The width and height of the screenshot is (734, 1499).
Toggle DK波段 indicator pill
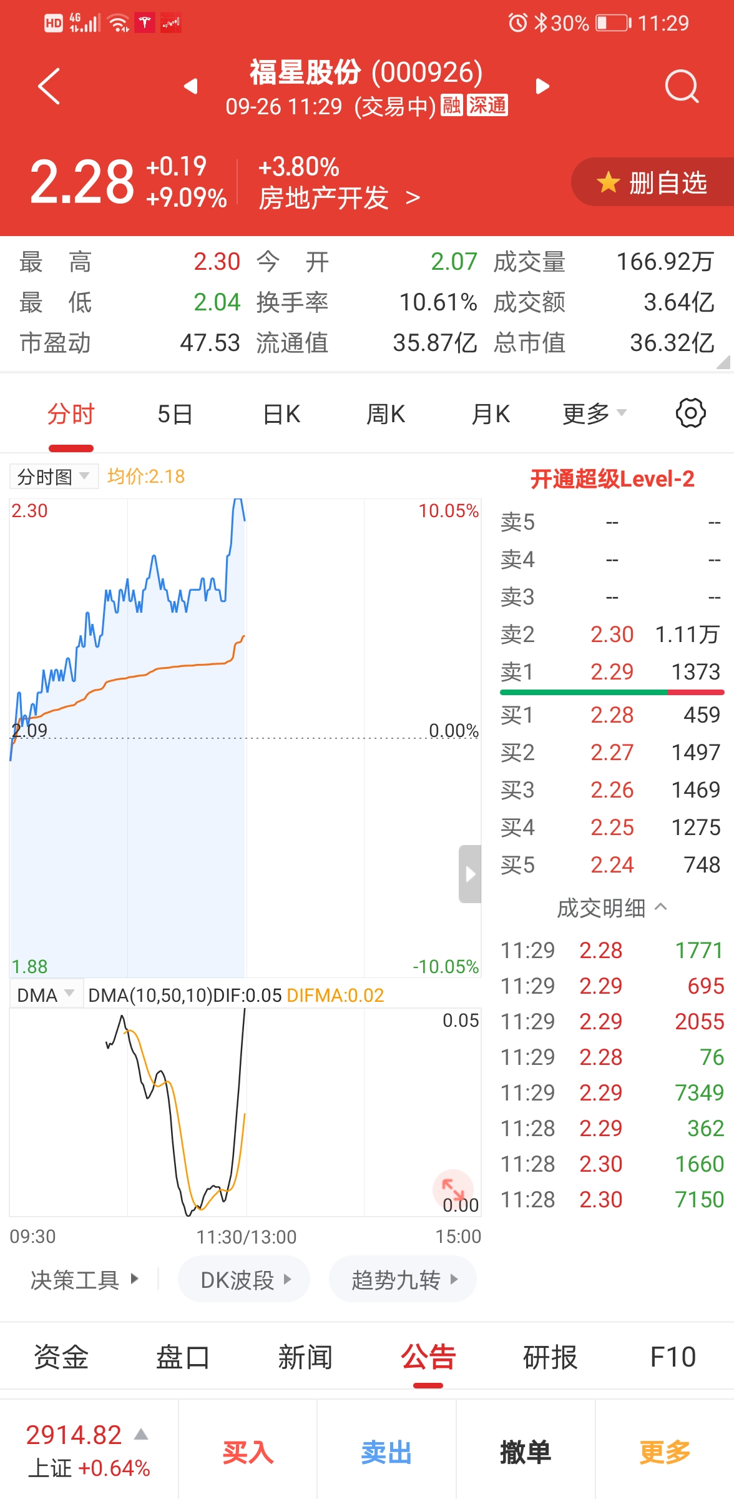(244, 1280)
